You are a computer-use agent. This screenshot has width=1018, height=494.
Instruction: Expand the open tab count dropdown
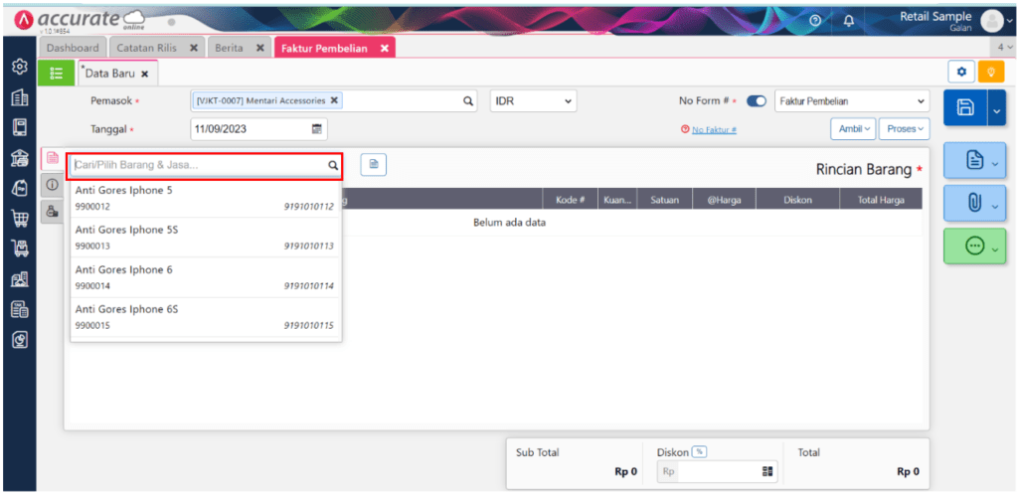pyautogui.click(x=1004, y=48)
